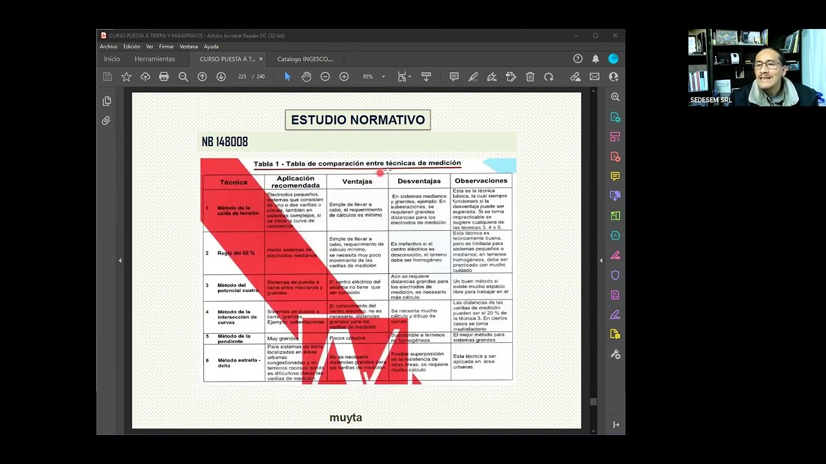Activate the hand pan tool
Screen dimensions: 826x464
307,77
